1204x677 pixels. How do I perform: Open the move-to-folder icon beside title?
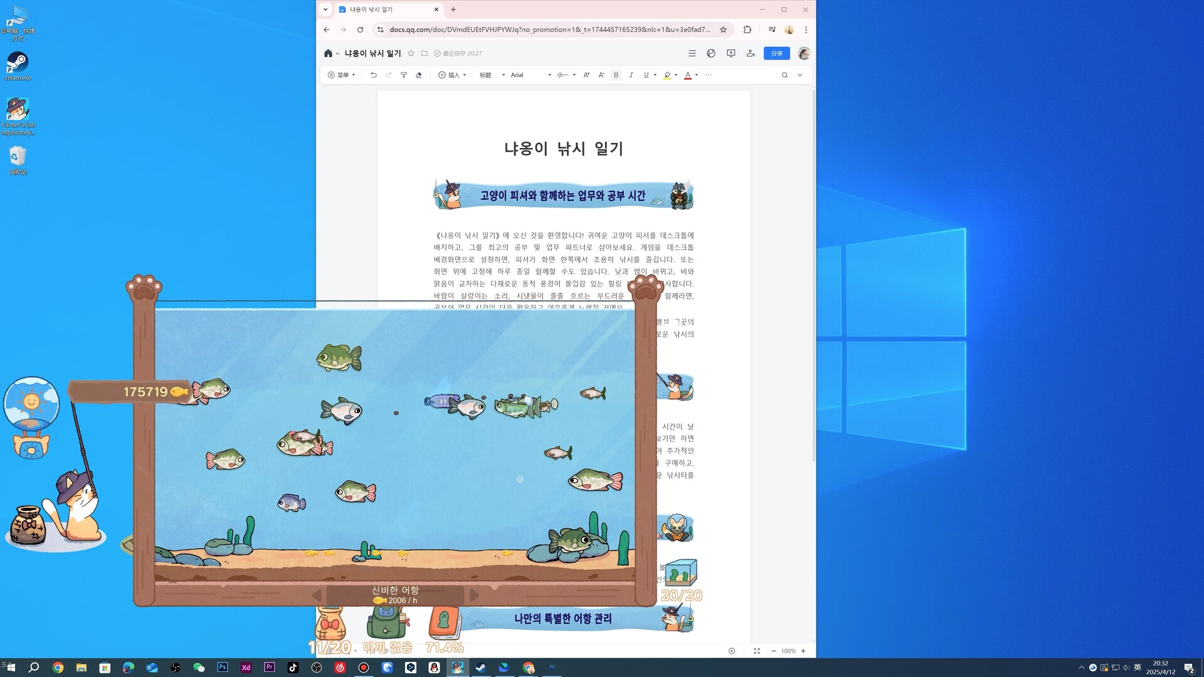click(425, 53)
